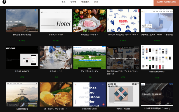Click the 株式会社明邦空調 Air Consulting title

click(157, 108)
